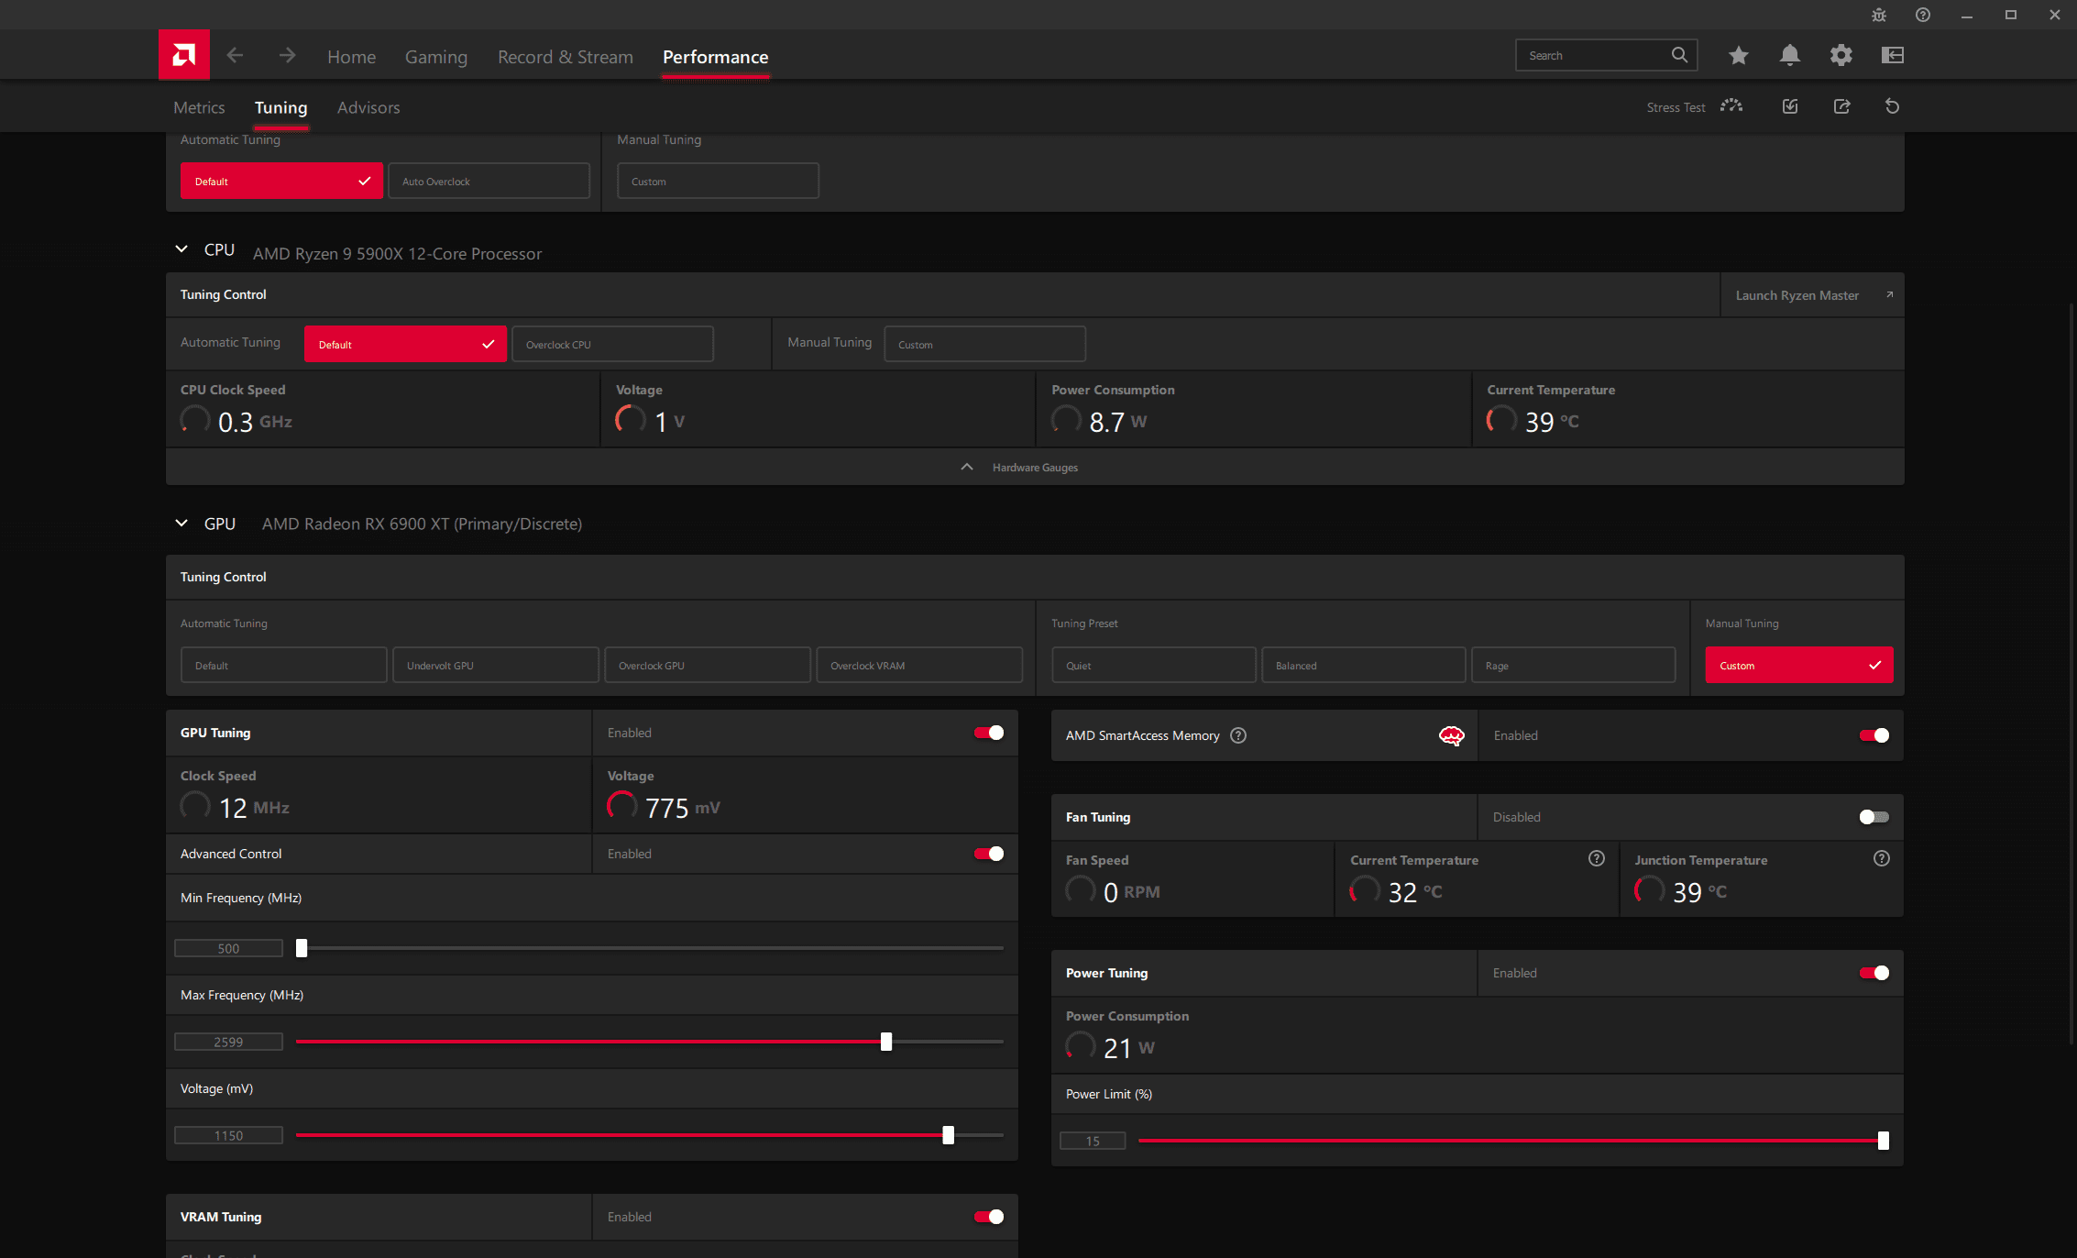Click Min Frequency value field 500

(228, 948)
